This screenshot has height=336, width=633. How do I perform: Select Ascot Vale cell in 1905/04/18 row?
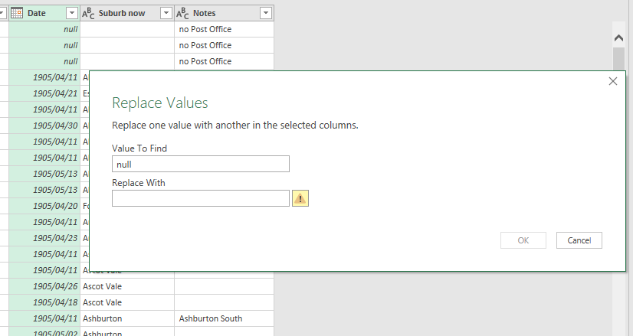pos(127,302)
